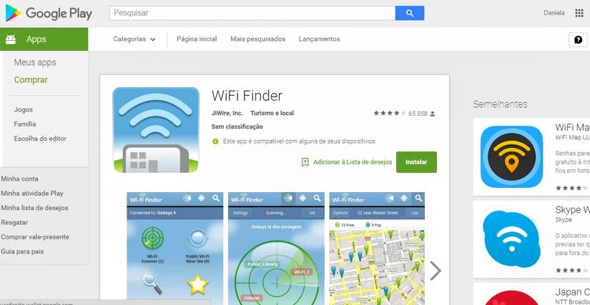Select Meus apps in sidebar

pos(35,62)
